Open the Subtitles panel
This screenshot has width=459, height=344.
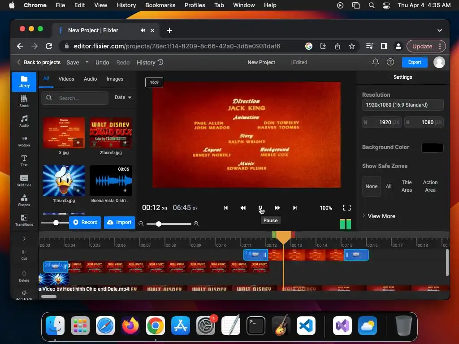[x=24, y=181]
